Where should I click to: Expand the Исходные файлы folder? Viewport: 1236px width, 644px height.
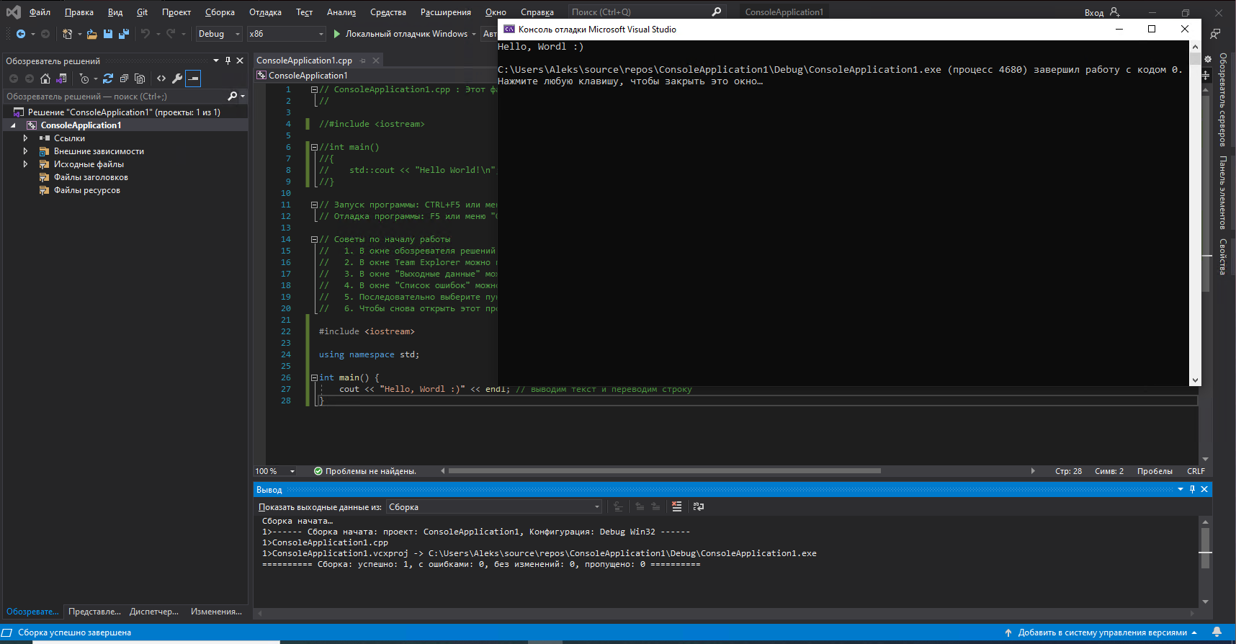(x=25, y=164)
